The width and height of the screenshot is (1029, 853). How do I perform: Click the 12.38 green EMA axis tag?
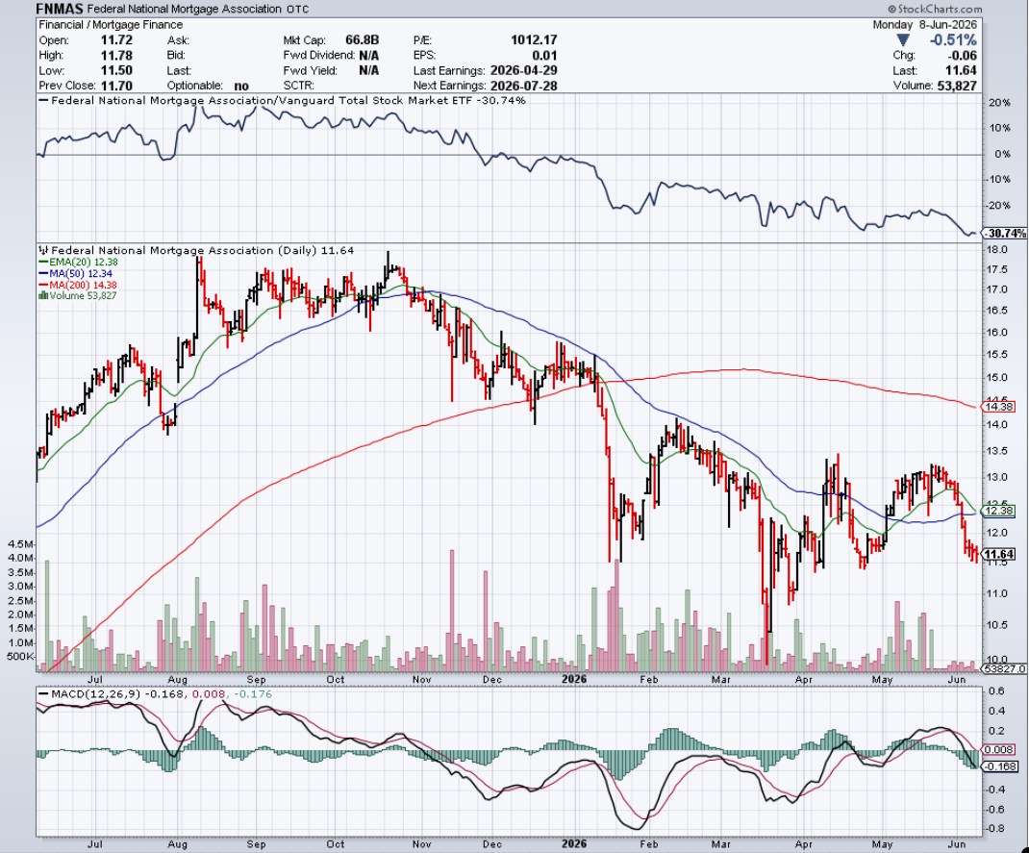click(999, 511)
